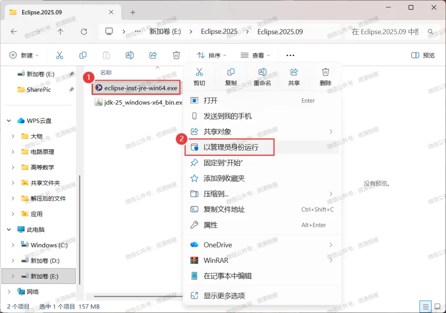Click 新加卷 (E:) in address breadcrumb
The width and height of the screenshot is (446, 313).
coord(165,31)
